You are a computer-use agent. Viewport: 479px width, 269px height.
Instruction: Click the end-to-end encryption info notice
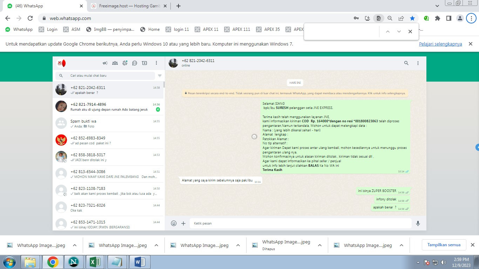tap(296, 93)
